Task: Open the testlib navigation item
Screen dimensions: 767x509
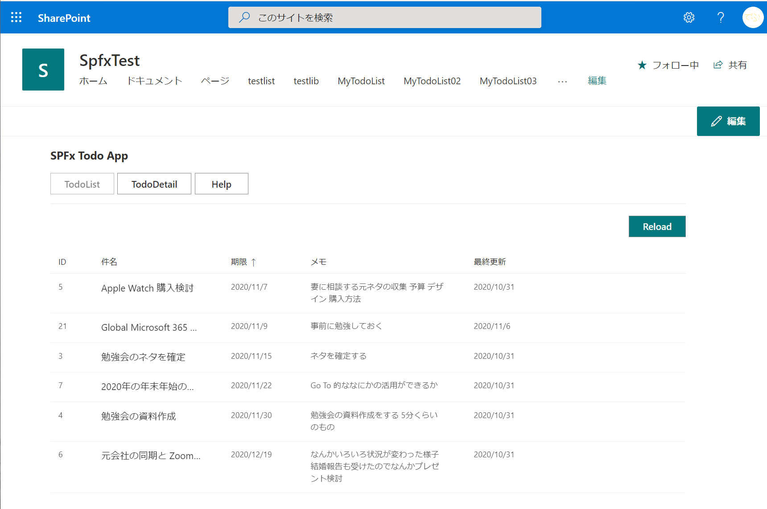Action: 306,81
